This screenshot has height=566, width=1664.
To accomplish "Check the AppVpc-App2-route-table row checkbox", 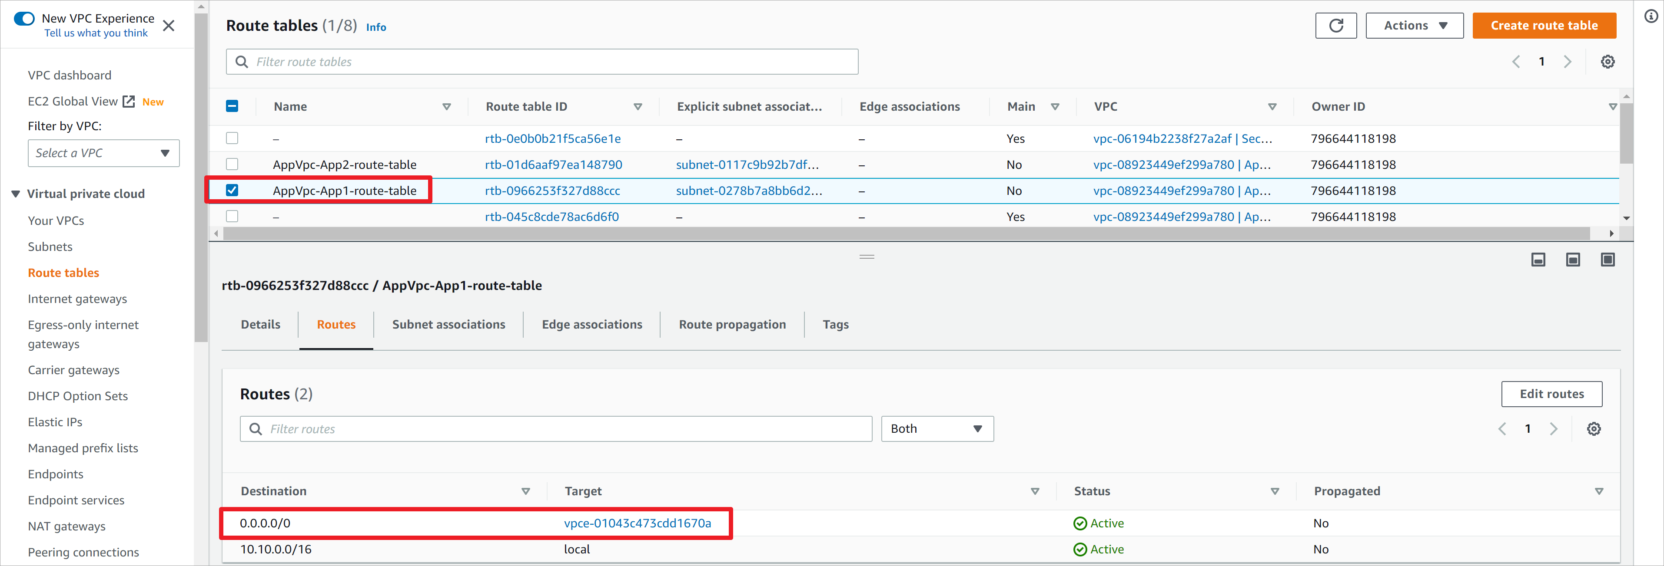I will (x=232, y=164).
